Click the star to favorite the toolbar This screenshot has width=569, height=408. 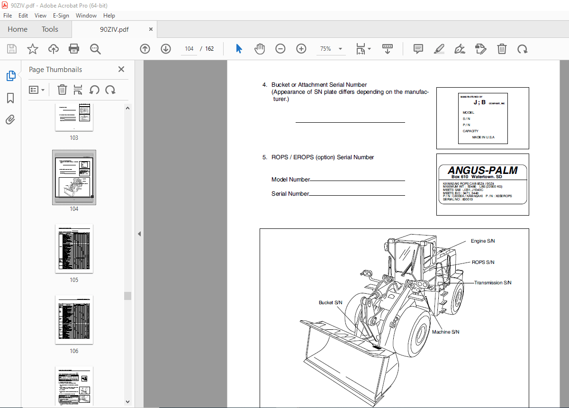pyautogui.click(x=32, y=48)
